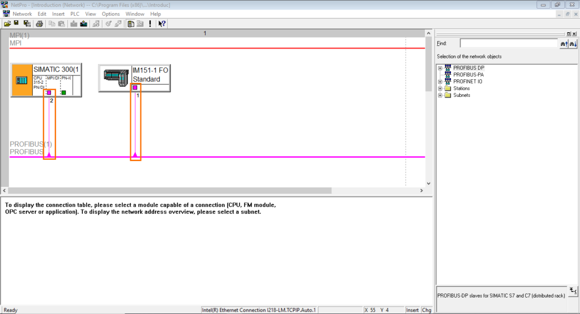Expand the PROFIBUS DP tree node

[440, 68]
